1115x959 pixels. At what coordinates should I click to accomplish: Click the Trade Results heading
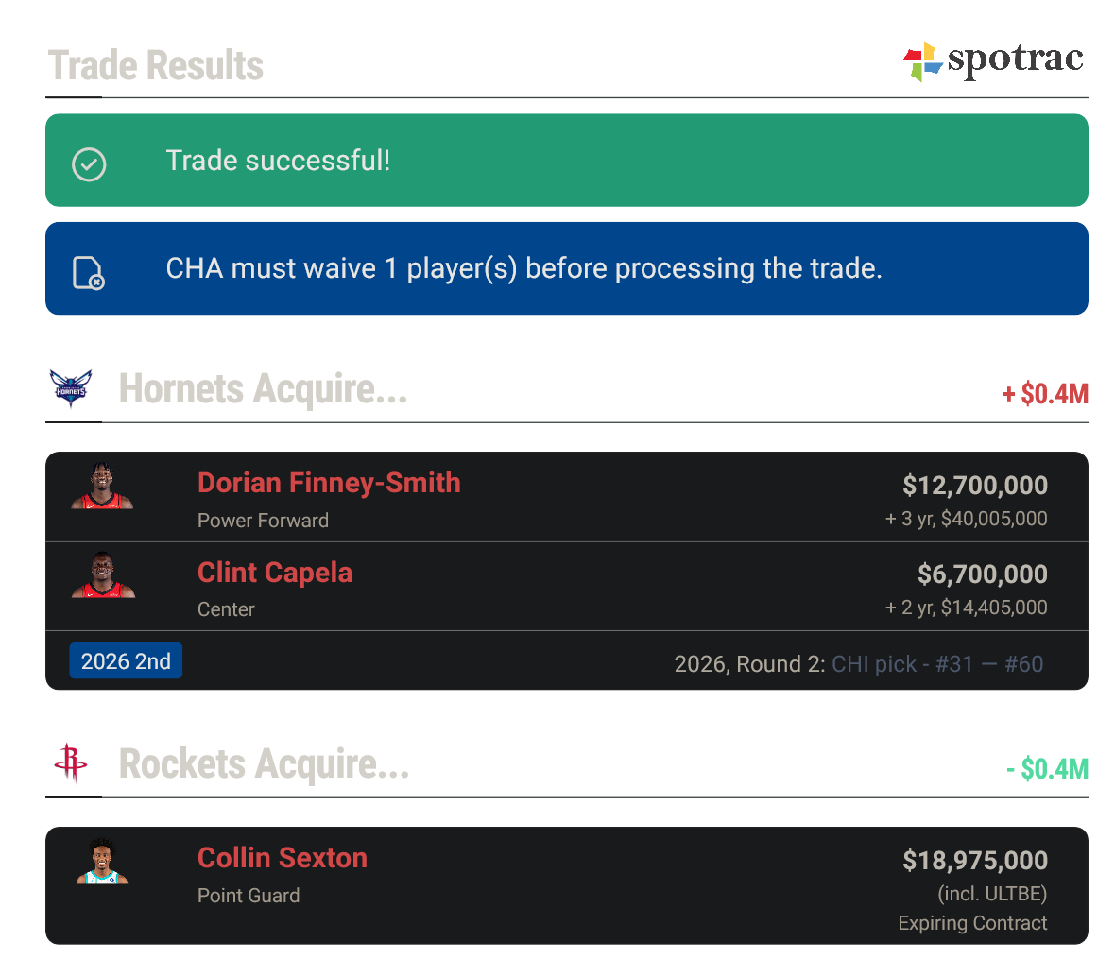coord(155,64)
